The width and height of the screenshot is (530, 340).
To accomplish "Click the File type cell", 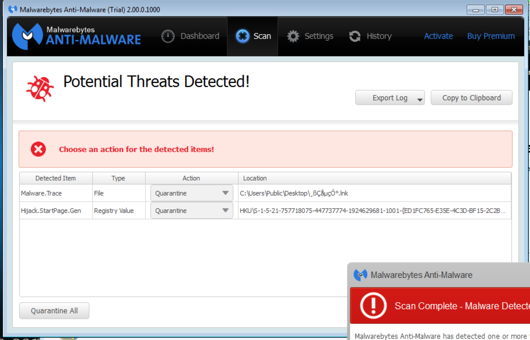I will click(118, 193).
